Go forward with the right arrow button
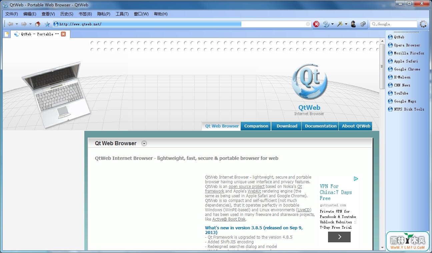 [24, 24]
